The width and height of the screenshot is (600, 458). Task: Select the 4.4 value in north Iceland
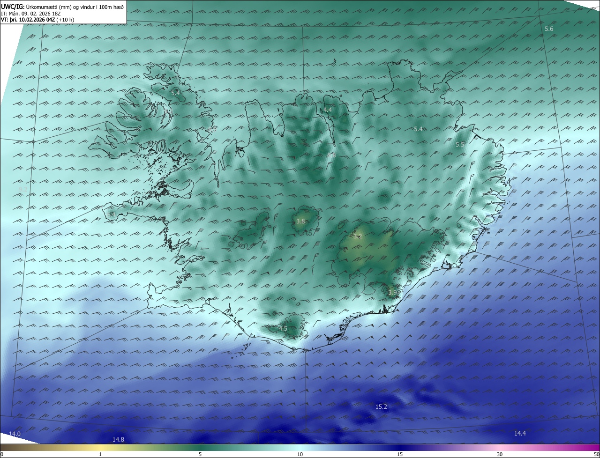coord(328,110)
